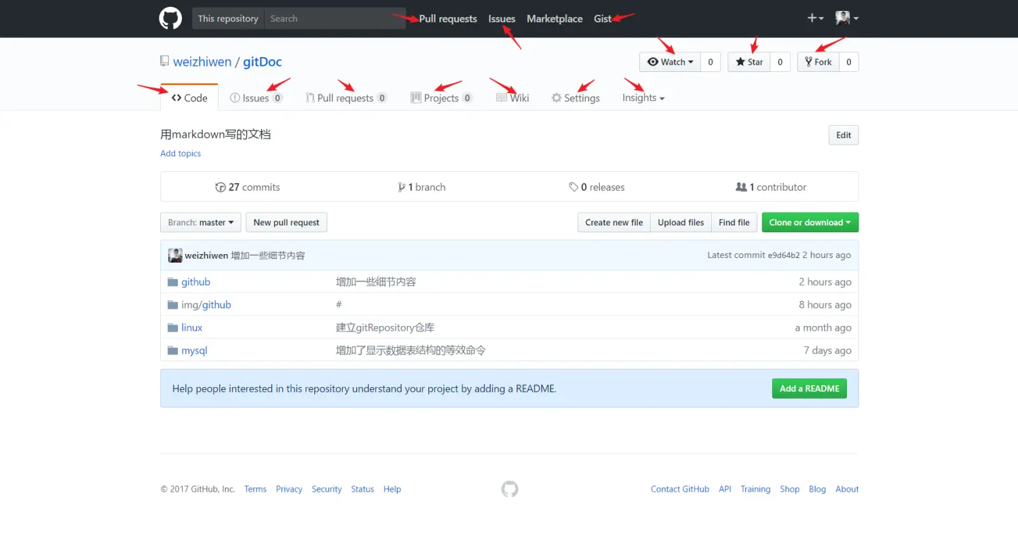The width and height of the screenshot is (1018, 544).
Task: Open the Watch dropdown button
Action: pos(670,62)
